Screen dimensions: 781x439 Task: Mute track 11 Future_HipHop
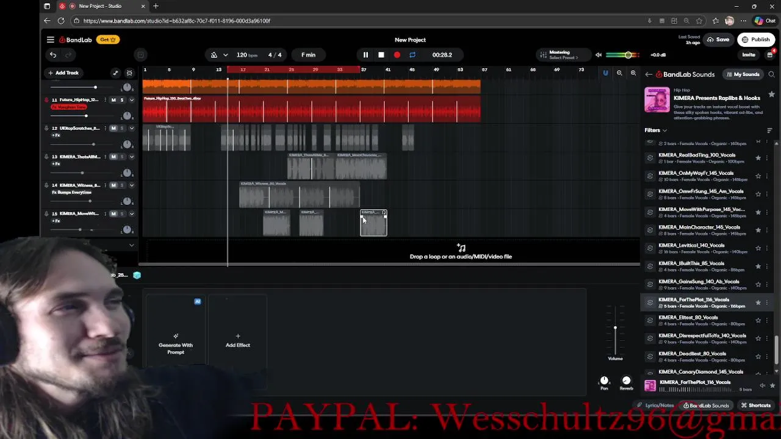pos(113,100)
